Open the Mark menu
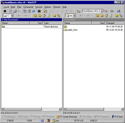 tap(13, 7)
